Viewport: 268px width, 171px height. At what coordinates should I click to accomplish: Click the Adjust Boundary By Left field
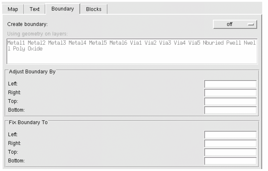pyautogui.click(x=230, y=84)
